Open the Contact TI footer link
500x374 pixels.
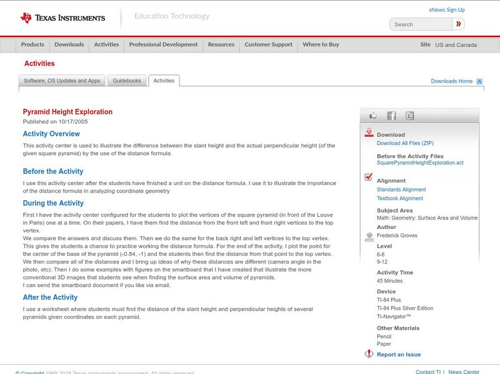point(428,371)
